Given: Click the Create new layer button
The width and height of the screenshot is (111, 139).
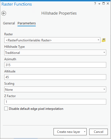Looking at the screenshot, I should (68, 132).
